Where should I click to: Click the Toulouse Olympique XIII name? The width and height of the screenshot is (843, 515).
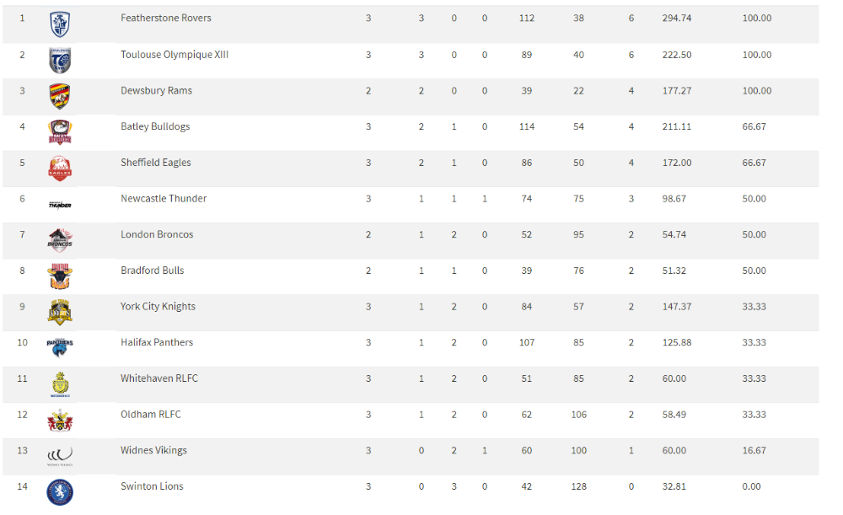point(175,55)
